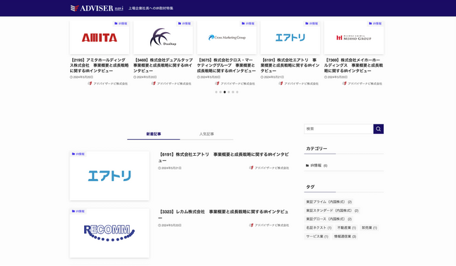Open 【7369】メイホーホールディングス article title
Screen dimensions: 456x266
point(354,65)
